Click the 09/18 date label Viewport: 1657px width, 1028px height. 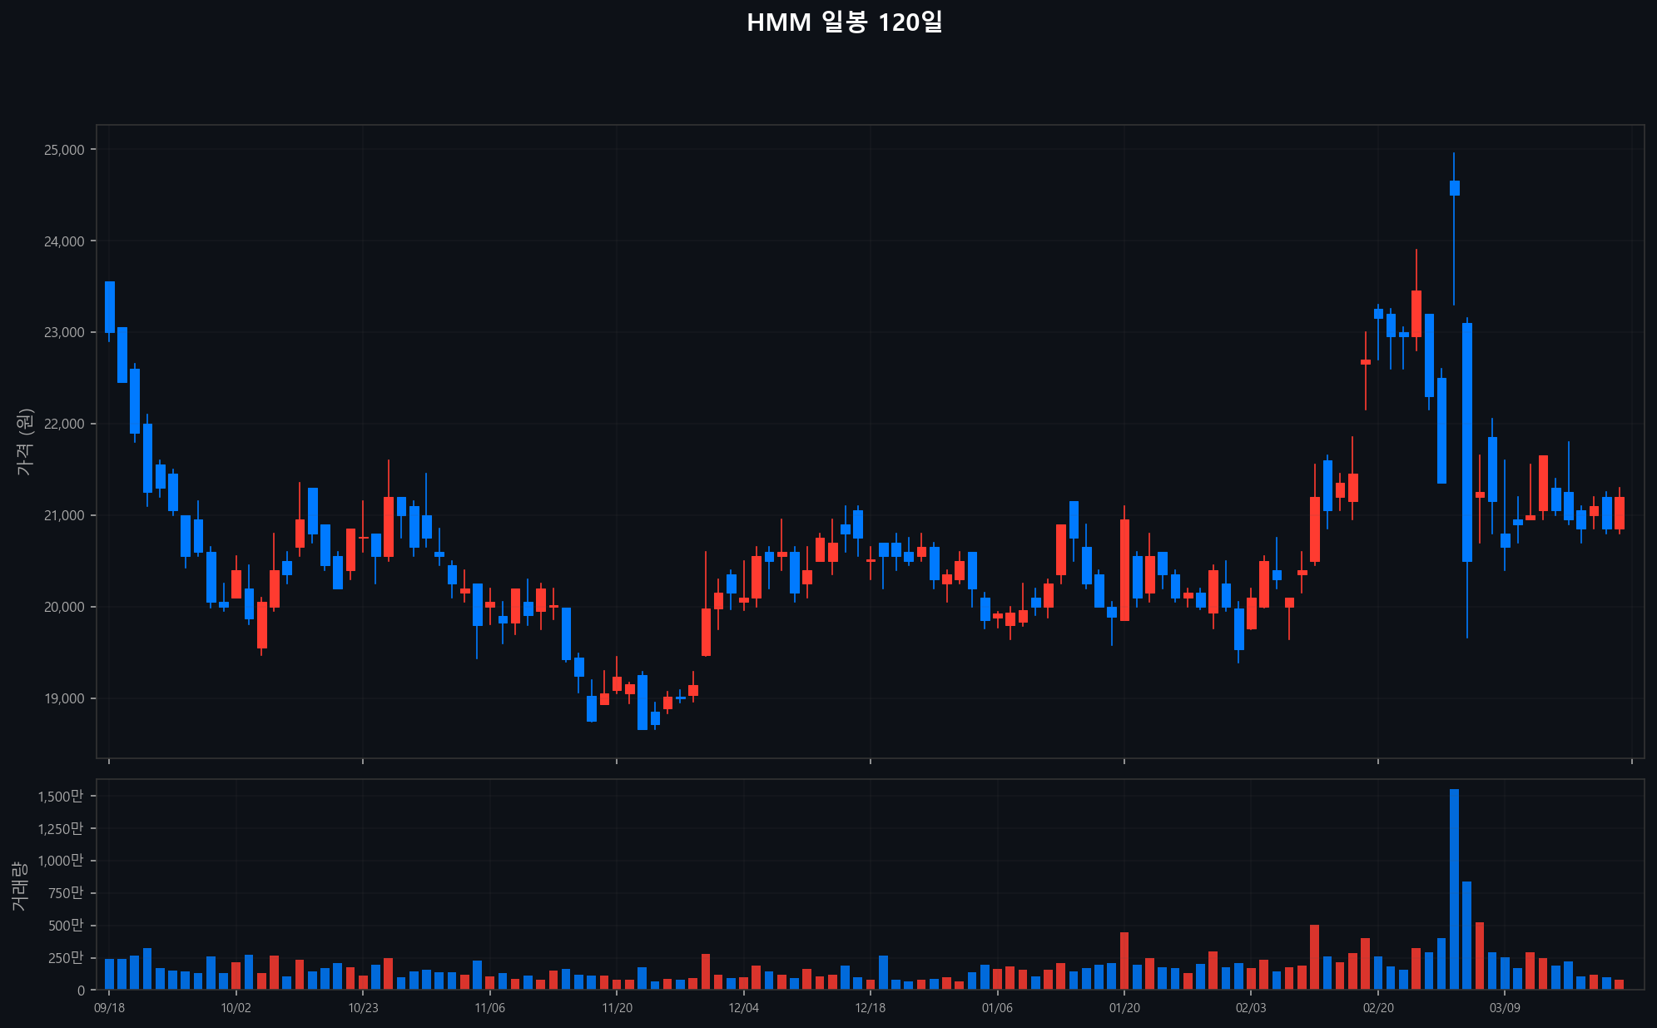coord(109,1008)
